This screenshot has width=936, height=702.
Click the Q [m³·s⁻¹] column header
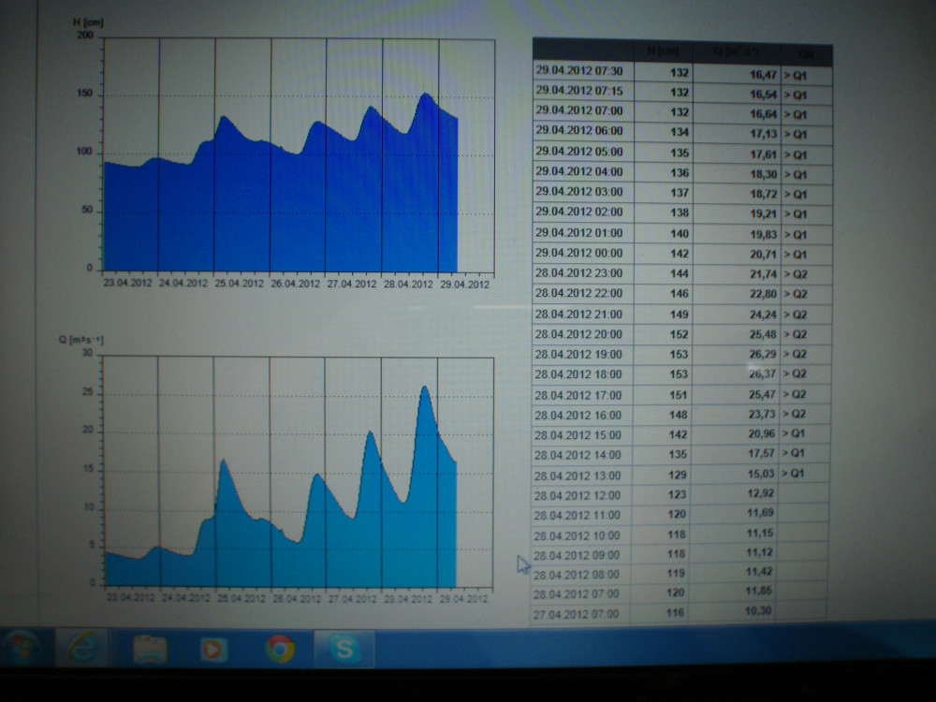click(x=733, y=53)
